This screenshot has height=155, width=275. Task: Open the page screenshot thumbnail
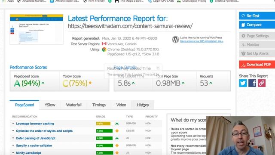(x=37, y=29)
